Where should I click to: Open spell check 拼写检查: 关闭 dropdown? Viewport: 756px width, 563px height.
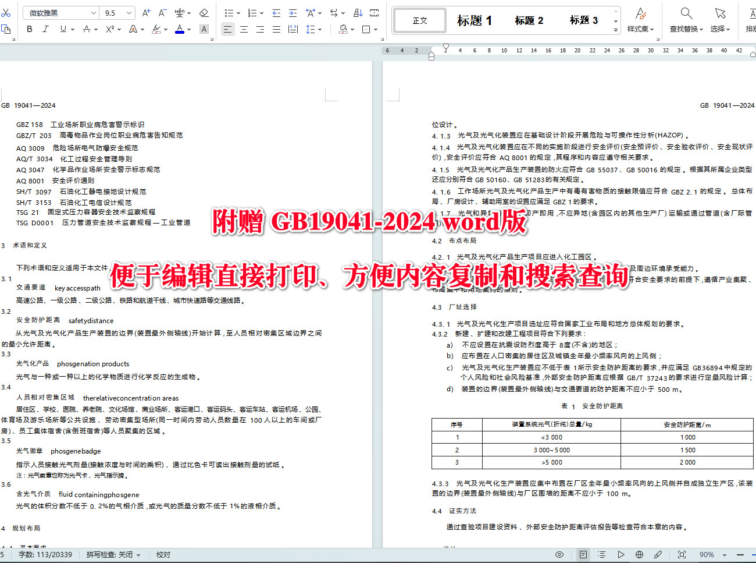pyautogui.click(x=113, y=555)
